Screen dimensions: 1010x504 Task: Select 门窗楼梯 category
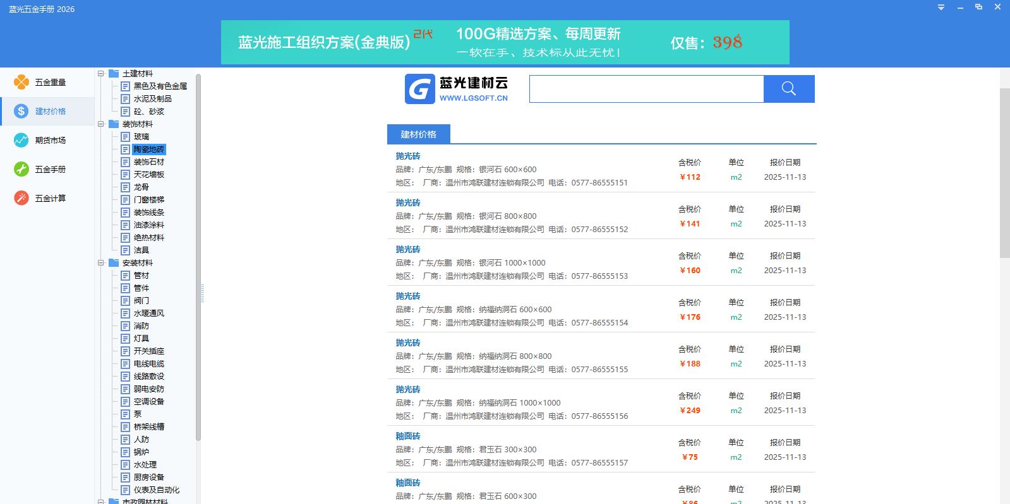149,200
